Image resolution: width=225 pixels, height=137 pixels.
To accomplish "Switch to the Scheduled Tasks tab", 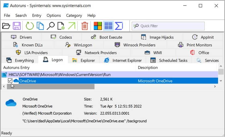I will click(169, 60).
